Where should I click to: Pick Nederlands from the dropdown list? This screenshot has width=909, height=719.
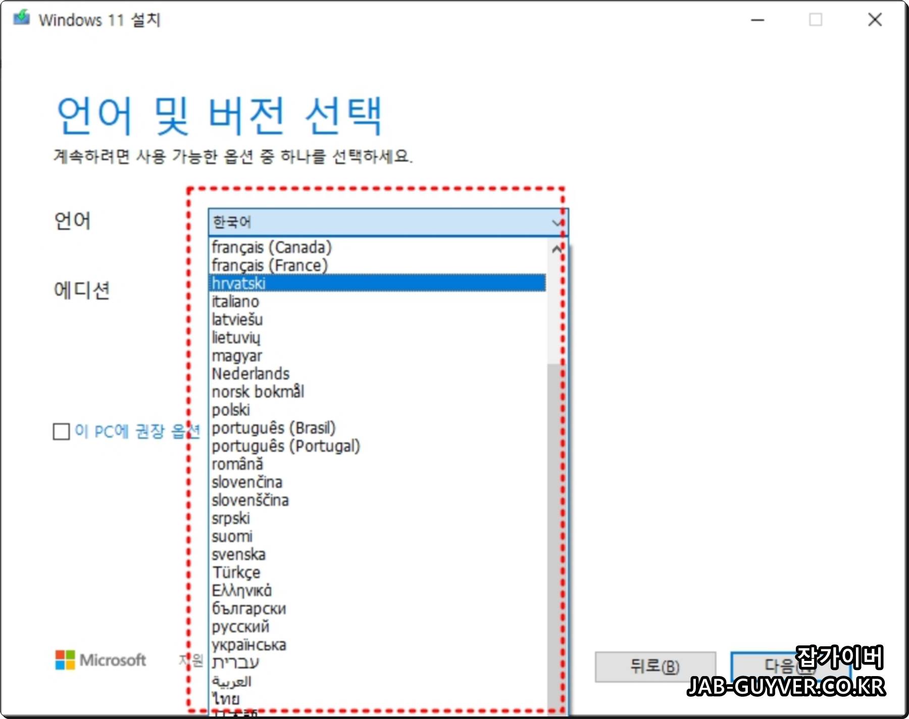click(377, 374)
